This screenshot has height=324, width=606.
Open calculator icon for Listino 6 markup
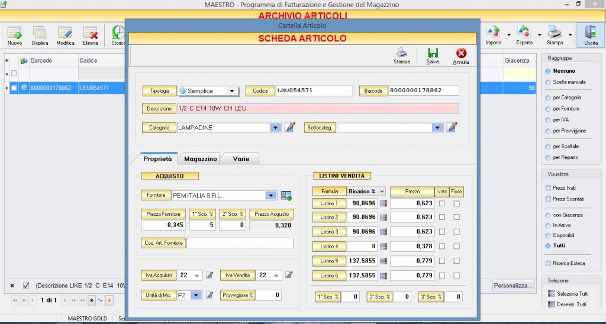coord(383,276)
